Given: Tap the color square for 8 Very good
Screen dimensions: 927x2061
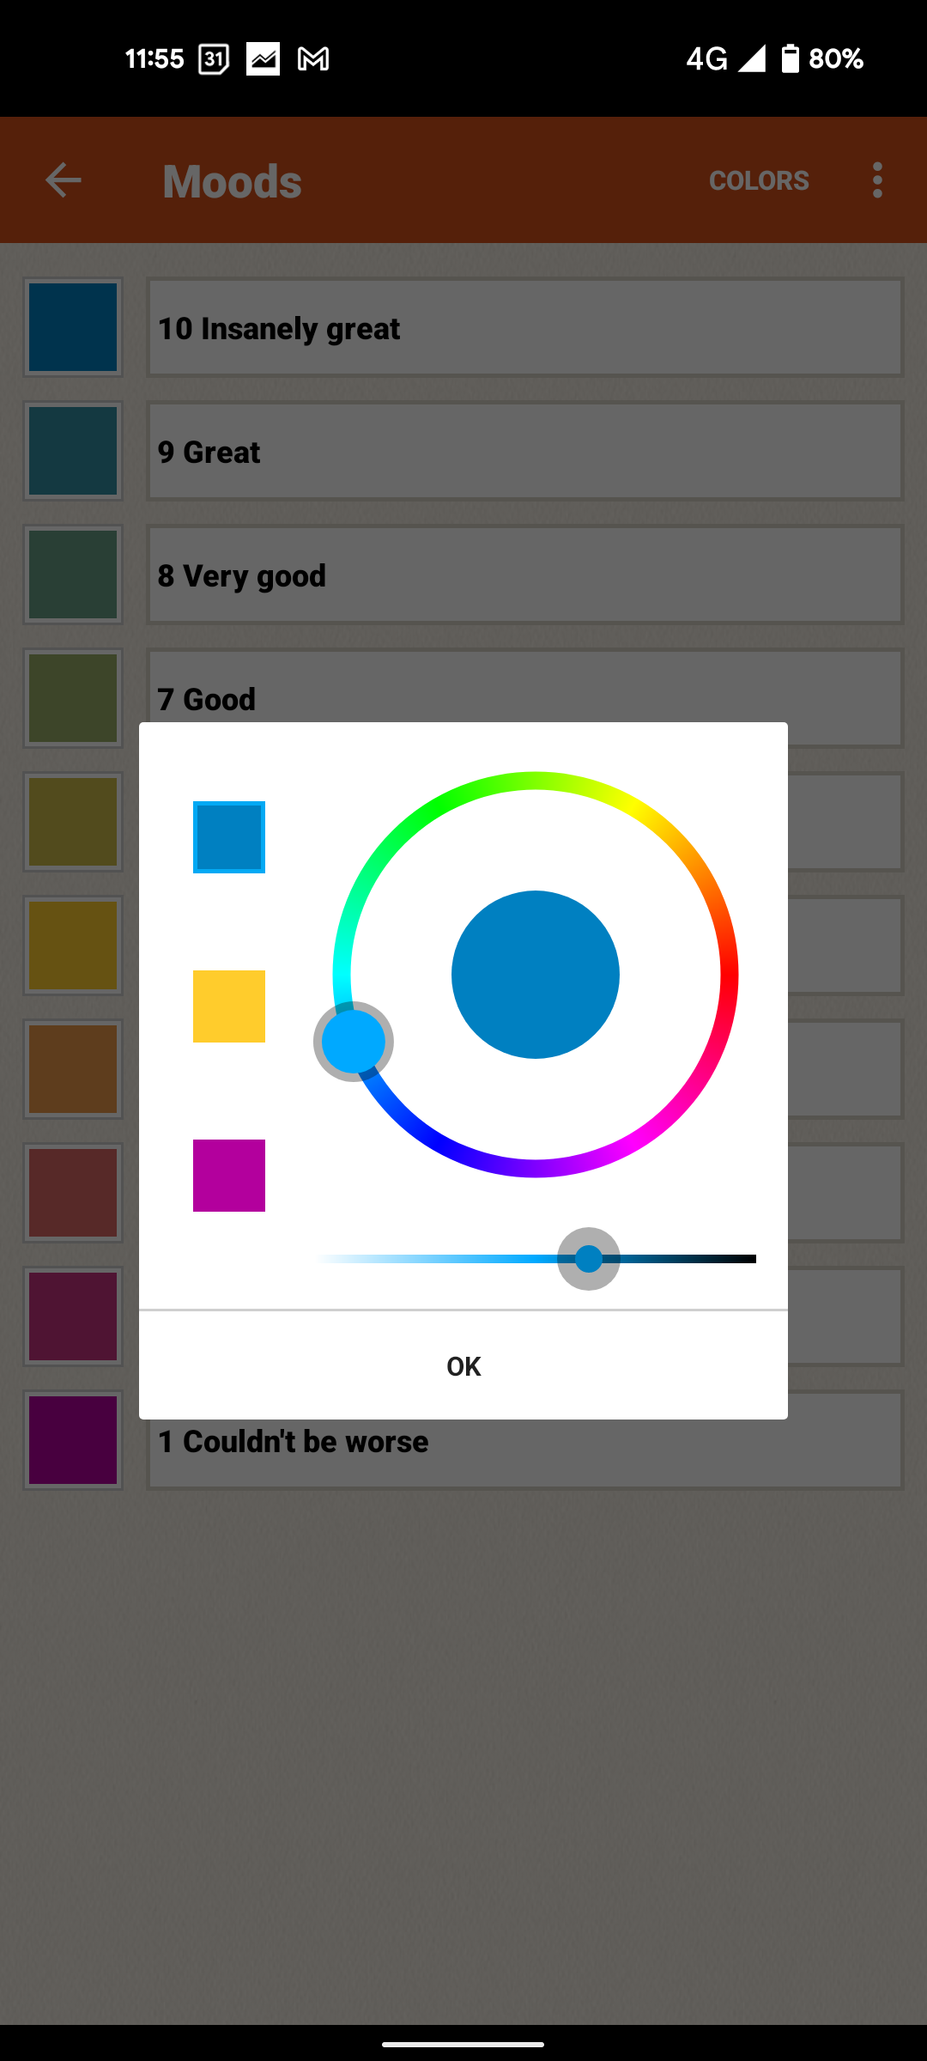Looking at the screenshot, I should pos(73,575).
